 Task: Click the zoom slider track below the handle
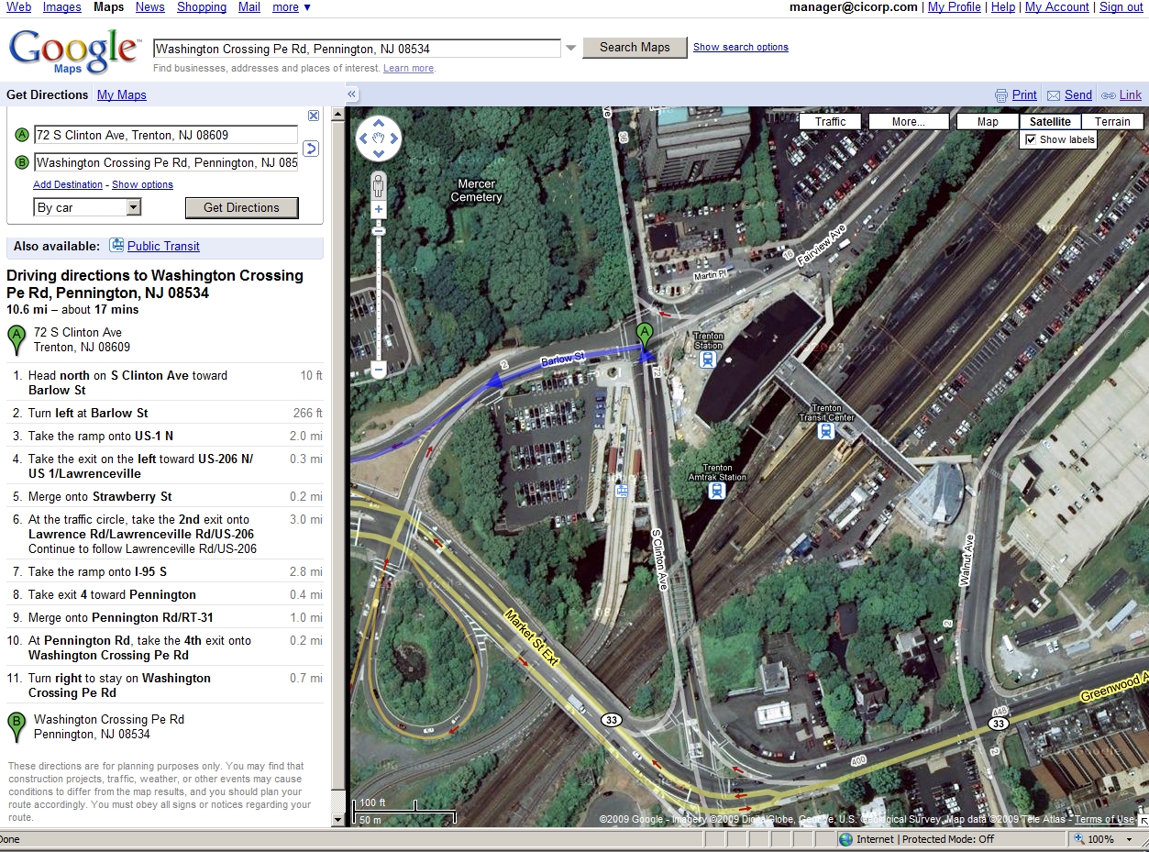pyautogui.click(x=378, y=298)
